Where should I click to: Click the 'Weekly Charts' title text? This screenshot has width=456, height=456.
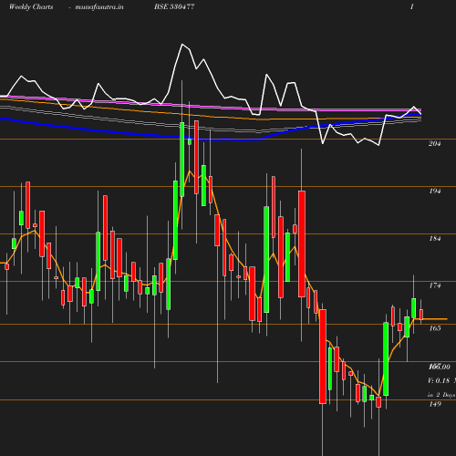click(x=31, y=7)
